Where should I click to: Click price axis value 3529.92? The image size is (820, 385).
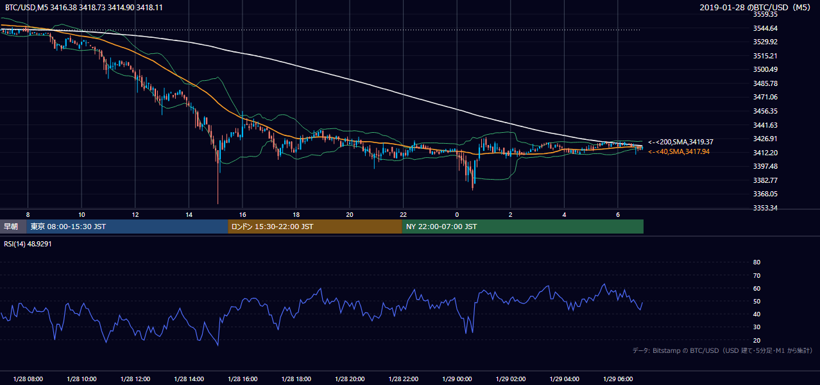tap(765, 42)
